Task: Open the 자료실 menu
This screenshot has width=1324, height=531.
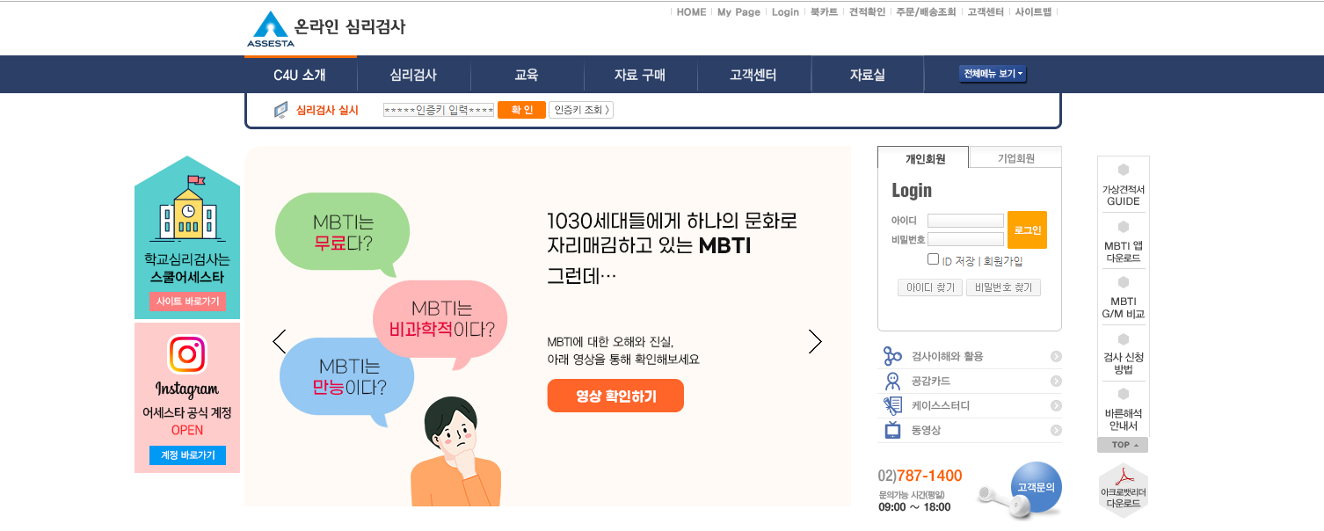Action: [867, 75]
